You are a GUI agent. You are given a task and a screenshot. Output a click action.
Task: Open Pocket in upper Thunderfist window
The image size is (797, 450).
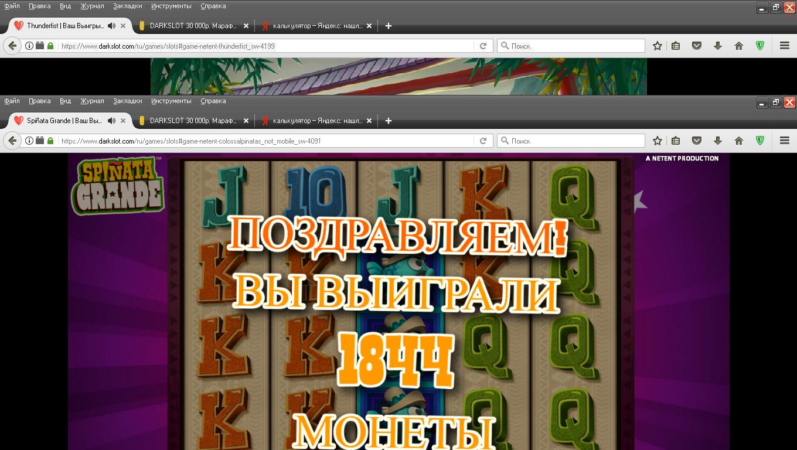pos(697,46)
